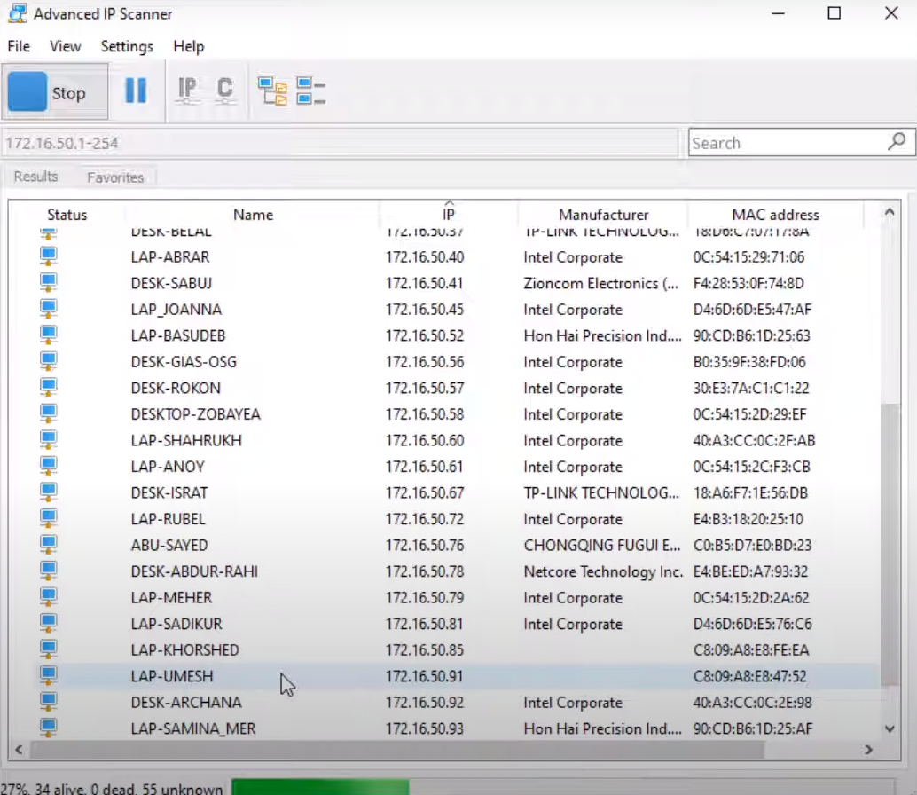Select the DESK-GIAS-OSG device name
The width and height of the screenshot is (917, 795).
184,361
